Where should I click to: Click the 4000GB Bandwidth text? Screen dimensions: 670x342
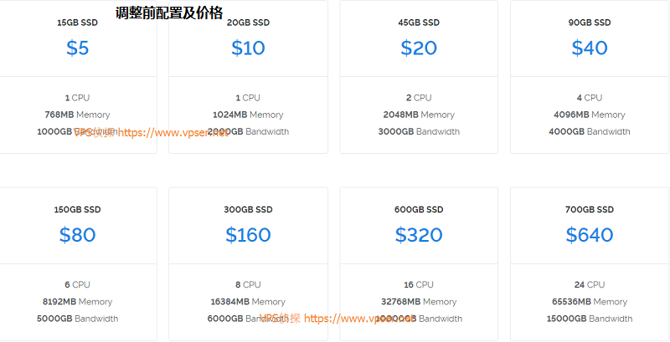590,132
